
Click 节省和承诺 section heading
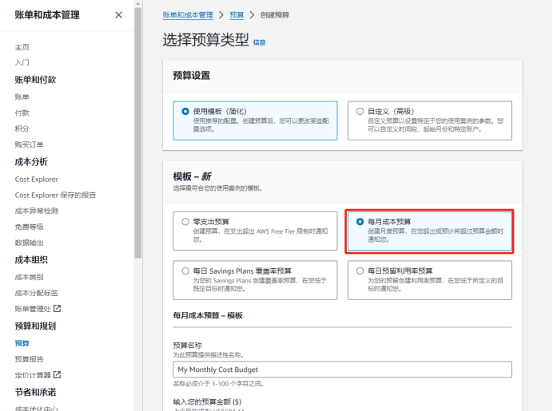[35, 393]
